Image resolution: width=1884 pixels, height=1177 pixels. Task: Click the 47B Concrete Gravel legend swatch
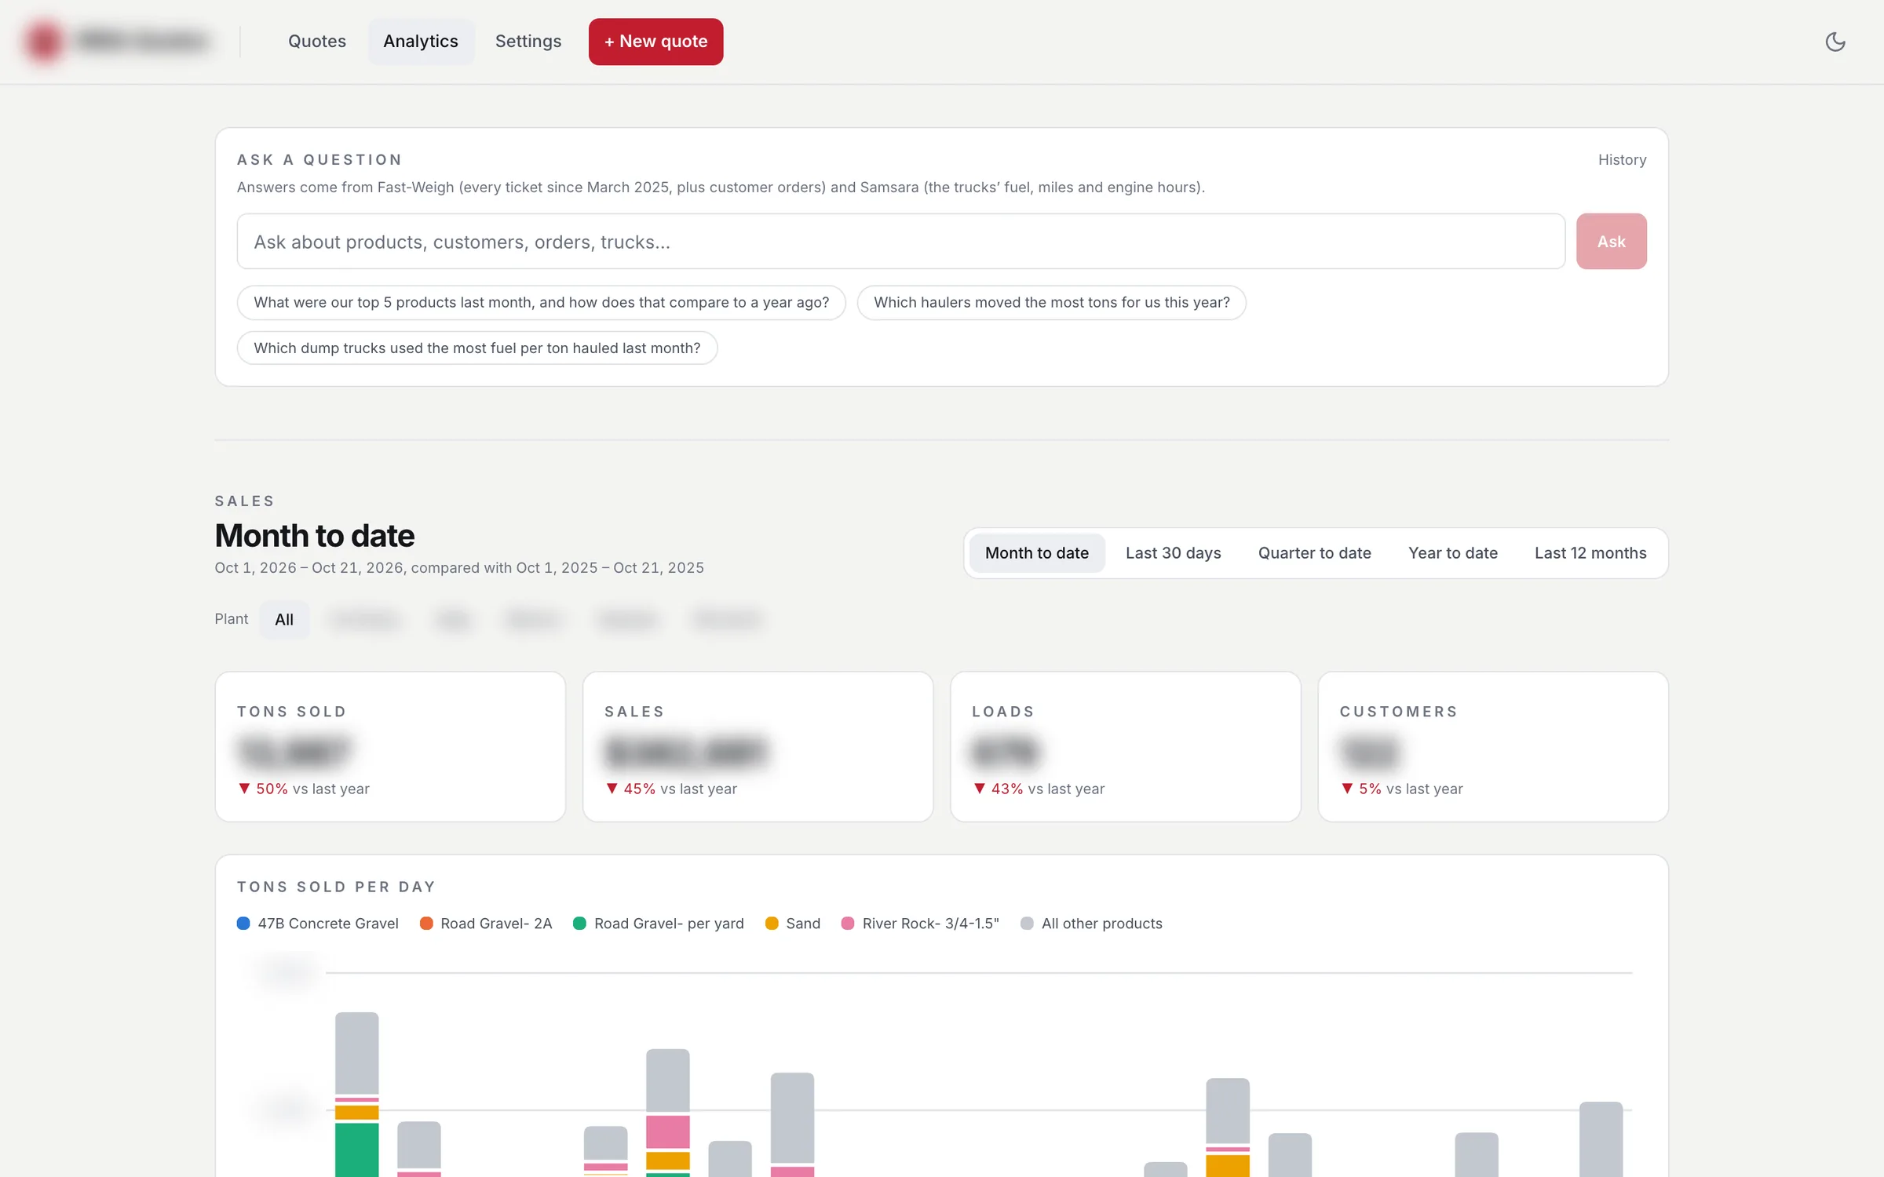pyautogui.click(x=243, y=924)
